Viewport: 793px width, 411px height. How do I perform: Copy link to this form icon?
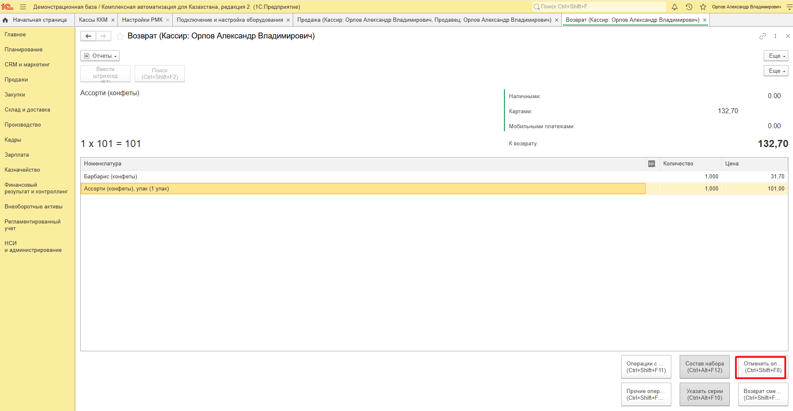[762, 36]
